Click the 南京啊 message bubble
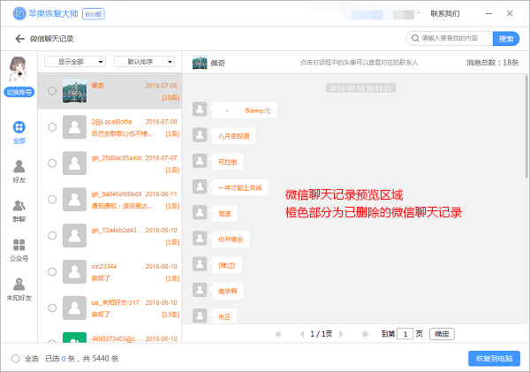530x372 pixels. tap(227, 291)
